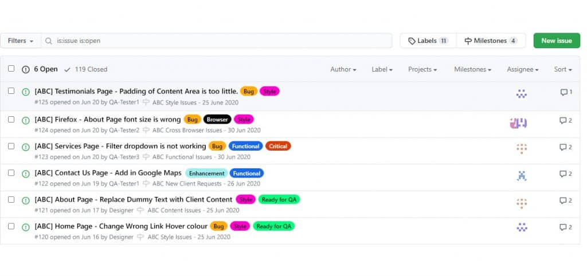587x276 pixels.
Task: Click milestone icon on issue #121 row
Action: [141, 211]
